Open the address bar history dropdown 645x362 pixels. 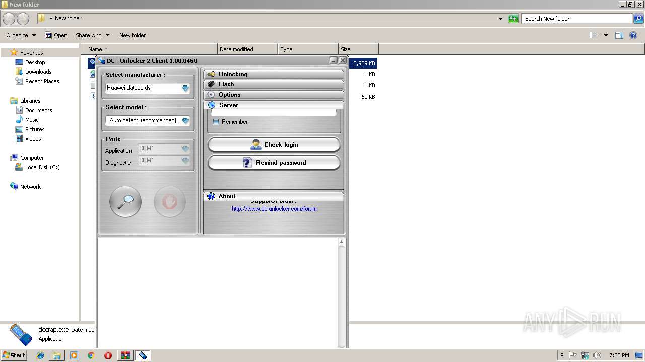click(500, 19)
